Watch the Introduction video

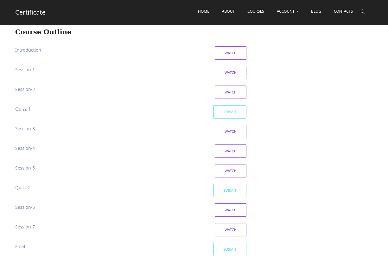click(230, 53)
